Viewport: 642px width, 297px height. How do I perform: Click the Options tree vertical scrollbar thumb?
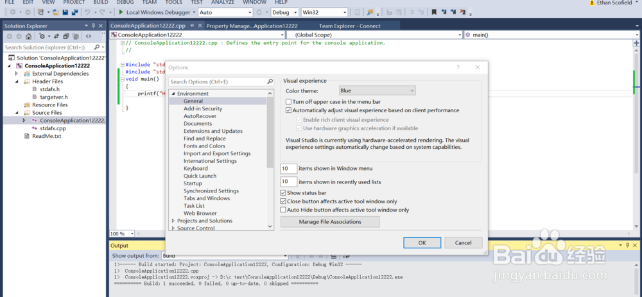click(270, 132)
